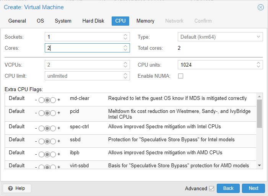Increase Sockets value with up arrow
The width and height of the screenshot is (268, 196).
(125, 35)
